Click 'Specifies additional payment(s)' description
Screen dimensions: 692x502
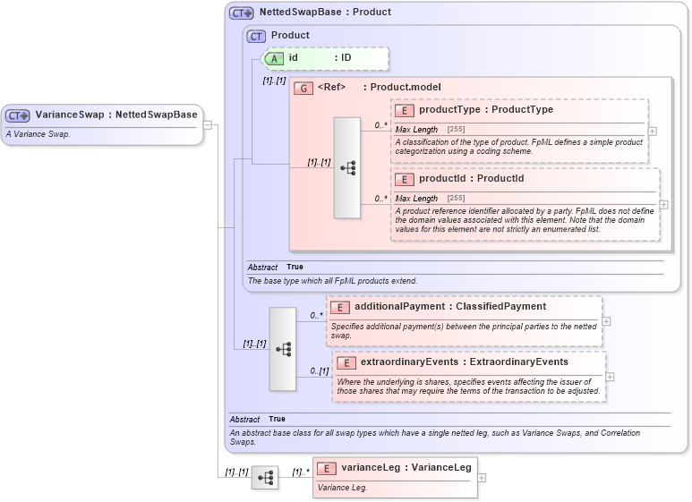464,331
